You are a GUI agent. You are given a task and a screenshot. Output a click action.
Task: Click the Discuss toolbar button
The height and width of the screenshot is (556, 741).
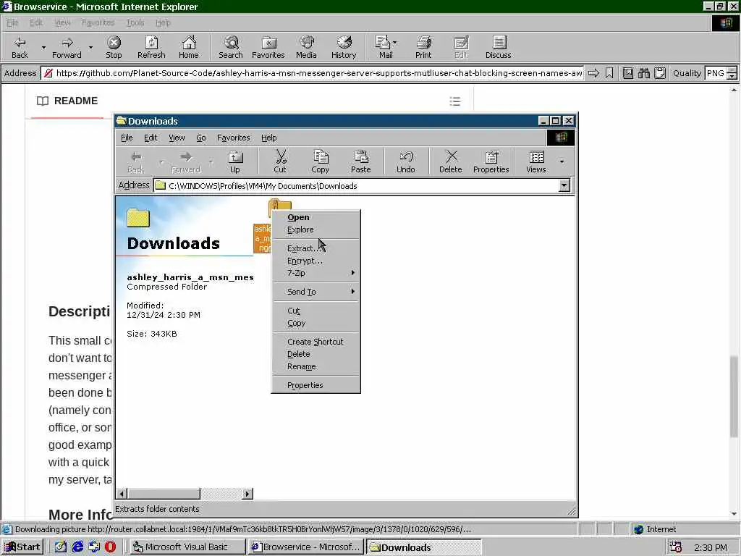coord(498,47)
